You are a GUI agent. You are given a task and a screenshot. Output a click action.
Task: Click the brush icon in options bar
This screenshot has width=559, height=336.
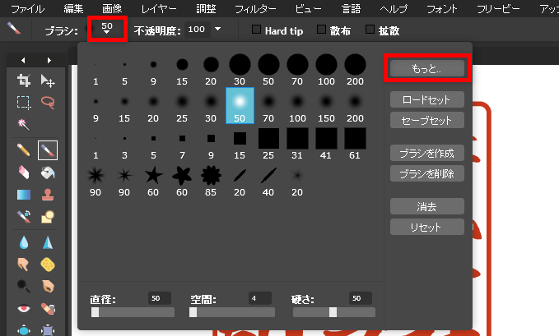point(14,28)
